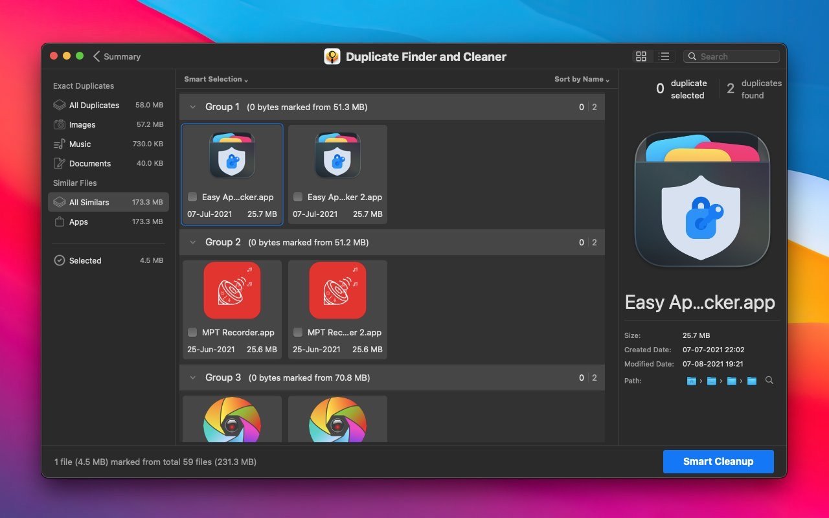This screenshot has height=518, width=829.
Task: Tick the MPT Recorder 2.app checkbox
Action: pyautogui.click(x=298, y=332)
